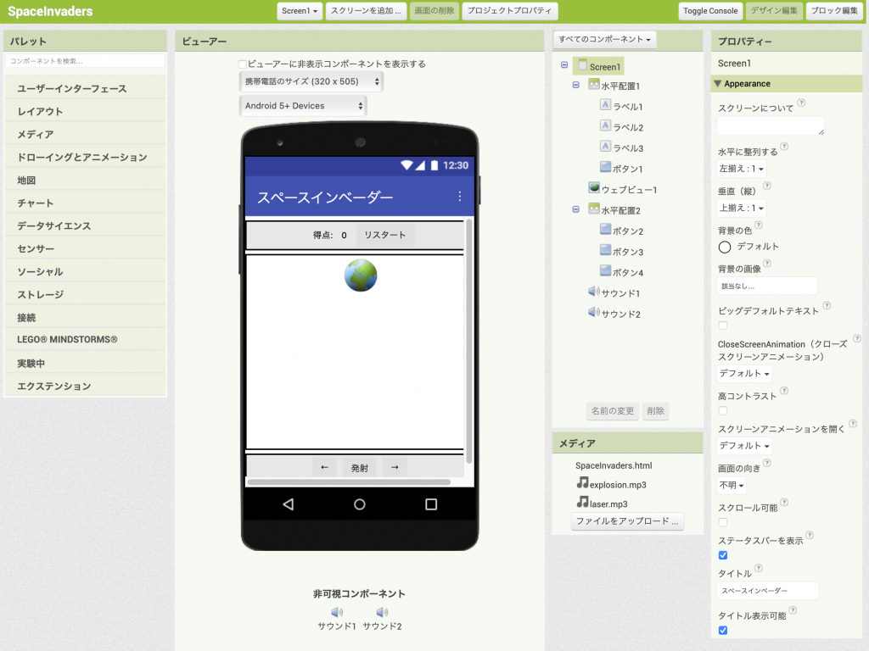Click the ブロック編集 button
This screenshot has height=651, width=869.
pos(833,11)
